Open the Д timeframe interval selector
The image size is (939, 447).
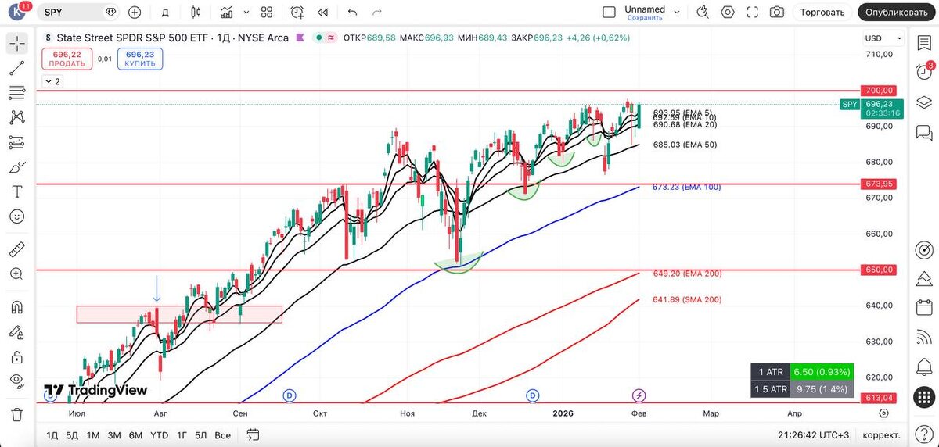tap(164, 12)
